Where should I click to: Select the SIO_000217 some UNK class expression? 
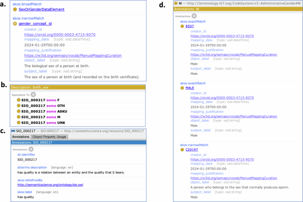click(x=41, y=122)
